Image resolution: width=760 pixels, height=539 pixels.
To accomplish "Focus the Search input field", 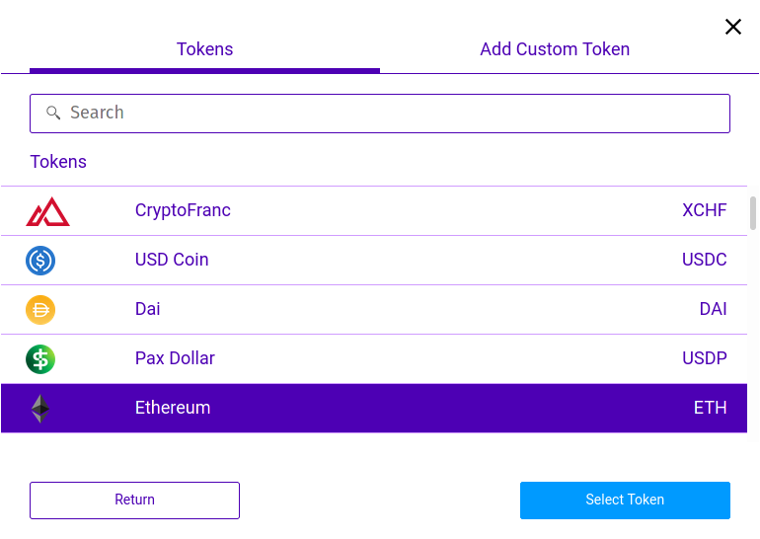I will click(x=380, y=114).
